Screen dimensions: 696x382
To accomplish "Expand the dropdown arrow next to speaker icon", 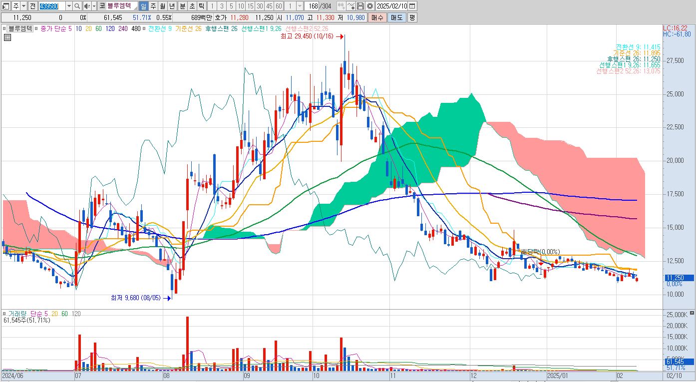I will (x=94, y=6).
